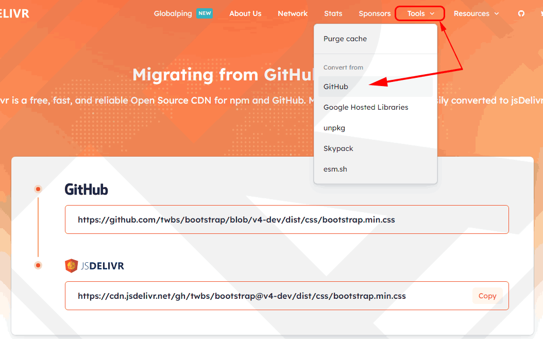Screen dimensions: 543x339
Task: Copy the jsDelivr URL
Action: click(x=487, y=296)
